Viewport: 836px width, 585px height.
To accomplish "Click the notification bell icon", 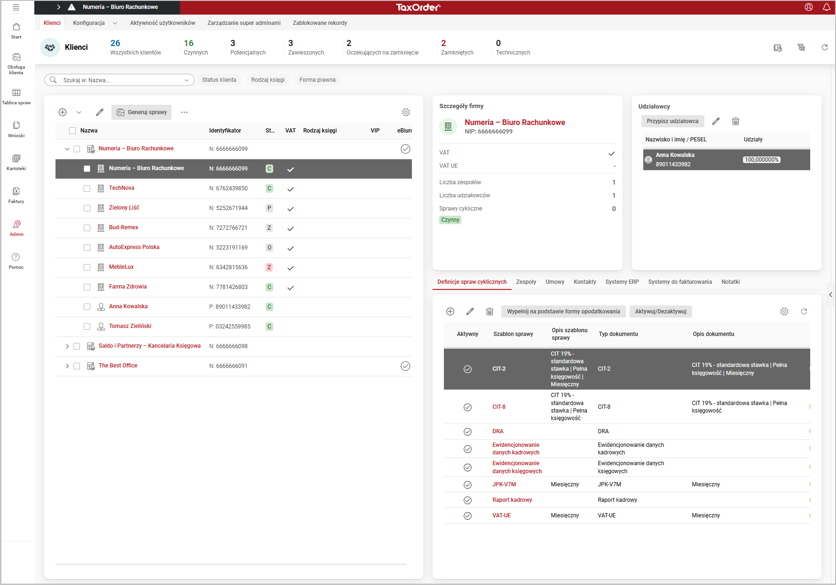I will (x=826, y=7).
